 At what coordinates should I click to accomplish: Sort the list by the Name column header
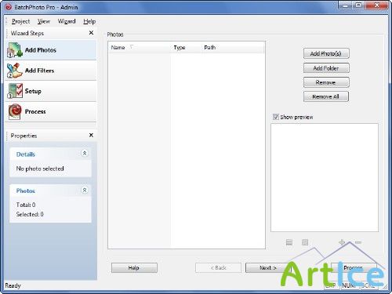pyautogui.click(x=140, y=48)
